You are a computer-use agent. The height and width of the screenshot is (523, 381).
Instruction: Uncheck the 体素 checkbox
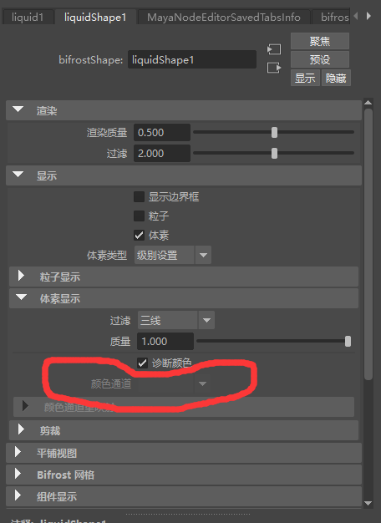point(140,236)
